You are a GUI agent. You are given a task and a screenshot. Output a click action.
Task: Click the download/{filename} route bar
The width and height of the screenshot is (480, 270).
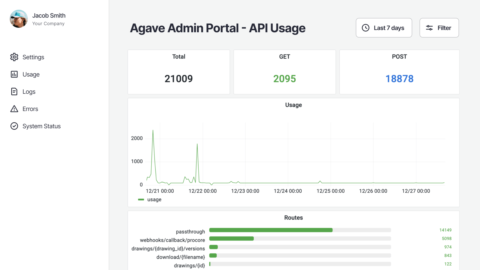(x=300, y=255)
